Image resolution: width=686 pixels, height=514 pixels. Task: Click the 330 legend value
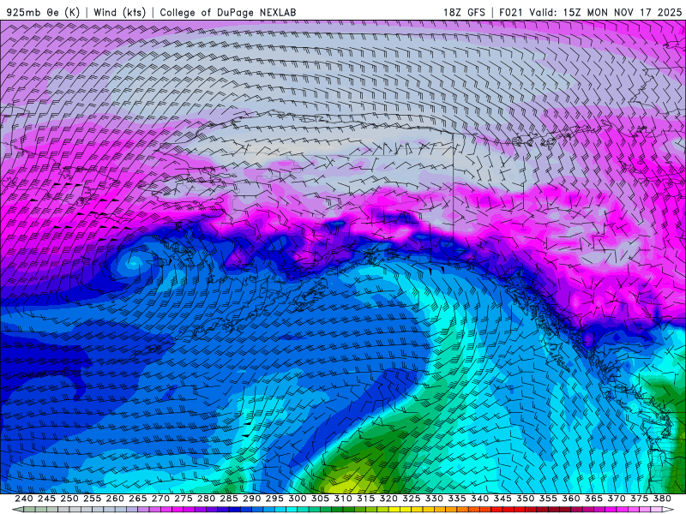tap(434, 499)
